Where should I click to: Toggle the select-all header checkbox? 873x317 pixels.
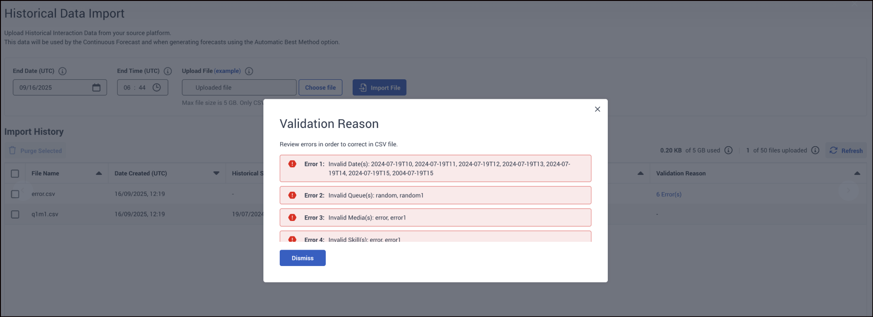tap(15, 174)
